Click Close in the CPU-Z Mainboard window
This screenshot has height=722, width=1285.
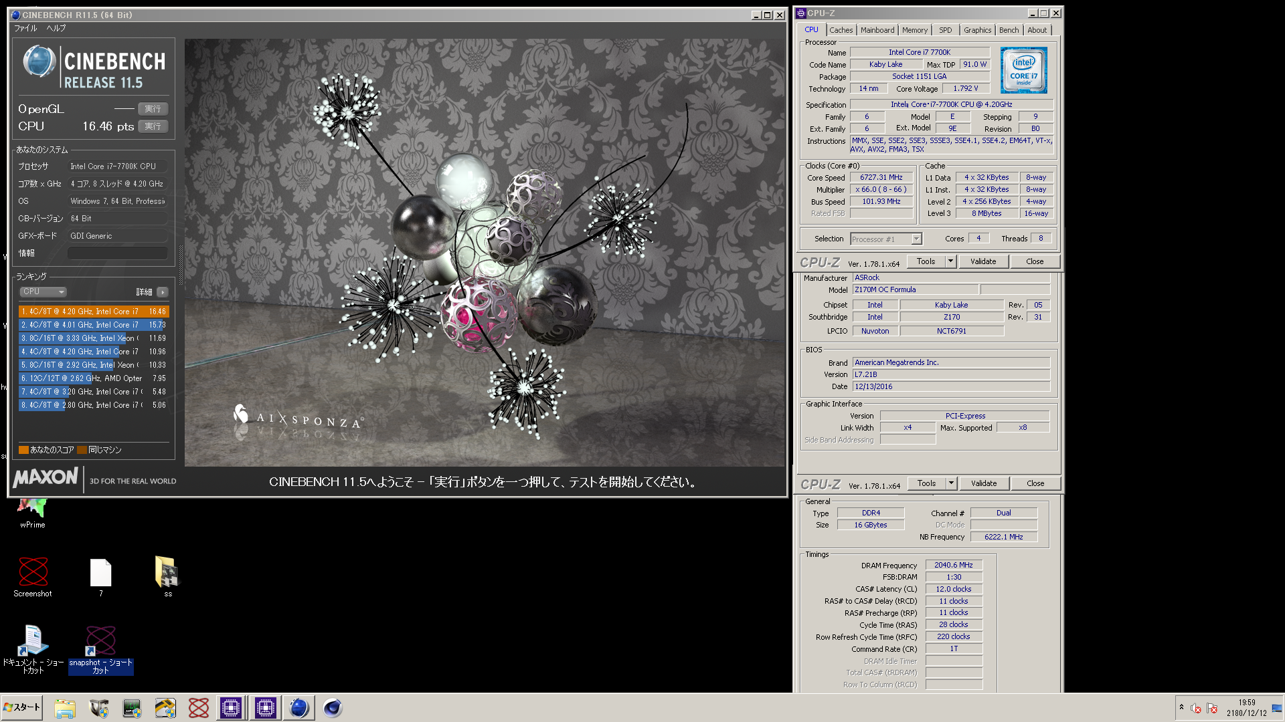[1035, 483]
